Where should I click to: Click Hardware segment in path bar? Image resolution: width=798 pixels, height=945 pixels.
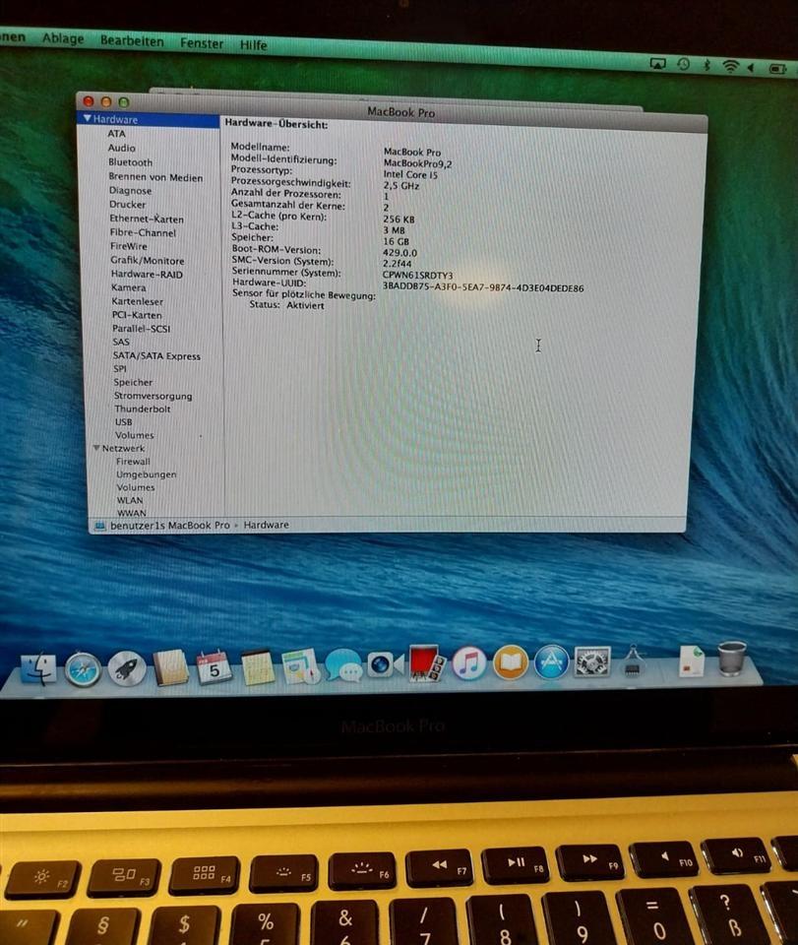point(267,525)
